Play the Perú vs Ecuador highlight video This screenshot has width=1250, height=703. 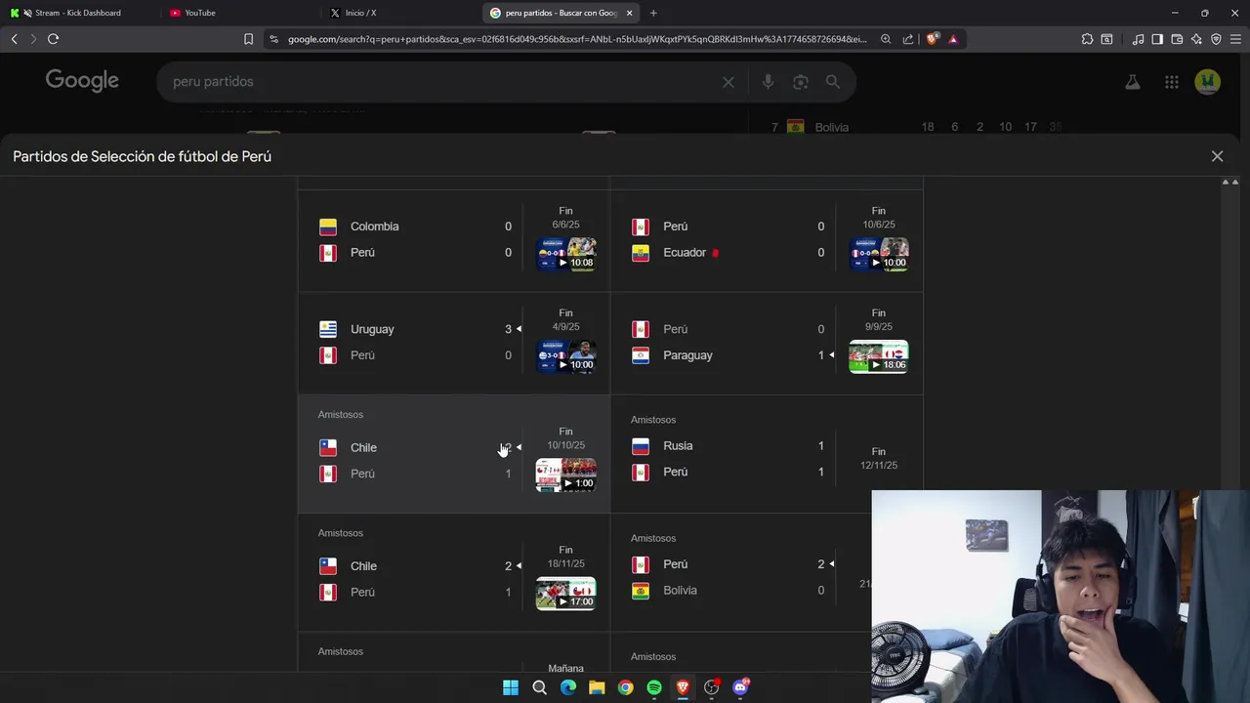(879, 254)
